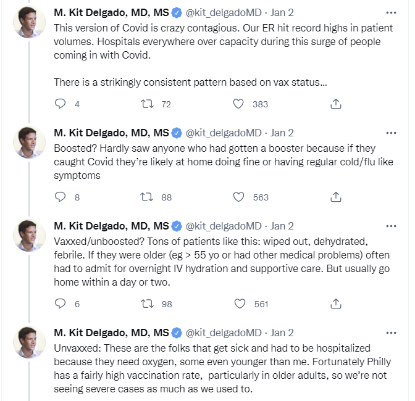This screenshot has height=401, width=415.
Task: Share the 'Vaxxed/unboosted?' tweet
Action: pyautogui.click(x=336, y=304)
